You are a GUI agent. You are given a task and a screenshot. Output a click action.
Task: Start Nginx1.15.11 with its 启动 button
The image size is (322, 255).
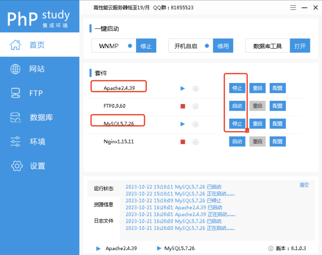point(237,141)
